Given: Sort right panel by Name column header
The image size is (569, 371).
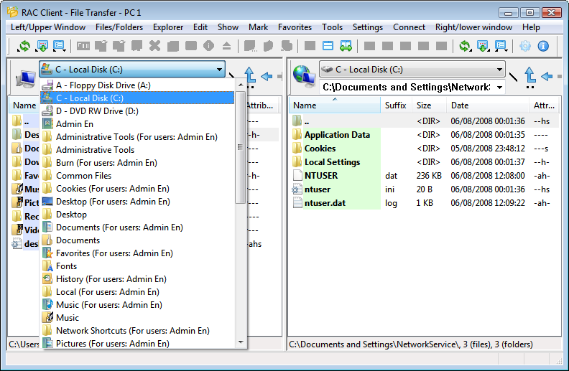Looking at the screenshot, I should coord(335,105).
